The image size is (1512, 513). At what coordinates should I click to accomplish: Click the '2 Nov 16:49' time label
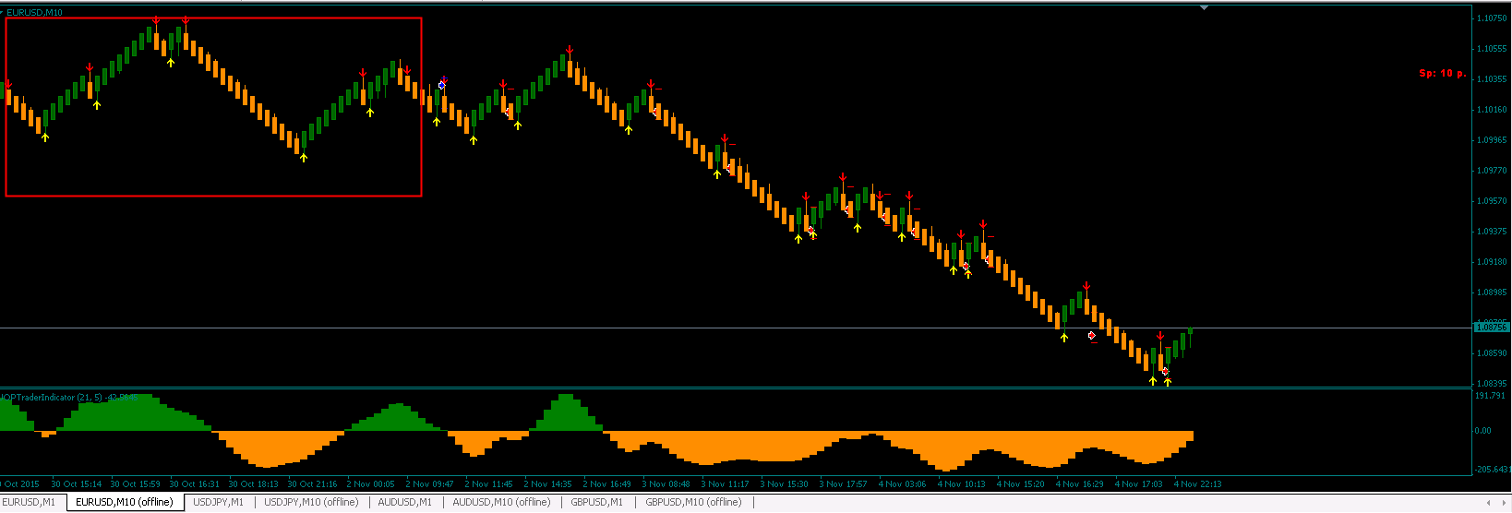pos(606,483)
